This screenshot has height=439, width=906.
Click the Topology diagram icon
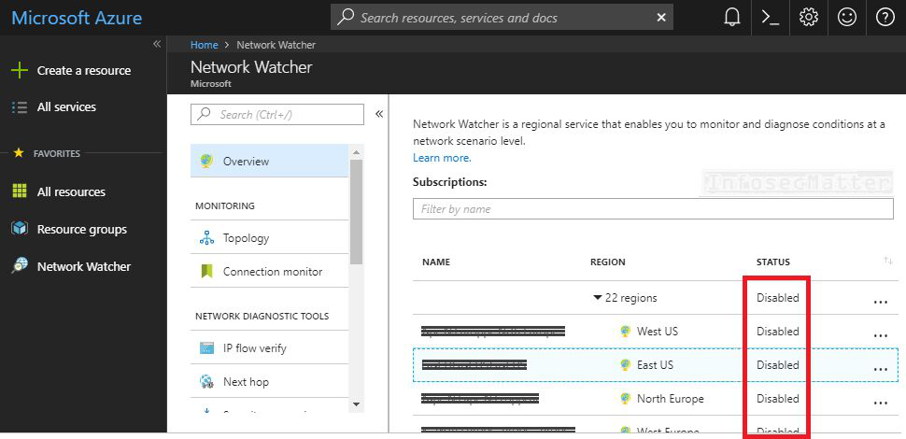[x=206, y=237]
